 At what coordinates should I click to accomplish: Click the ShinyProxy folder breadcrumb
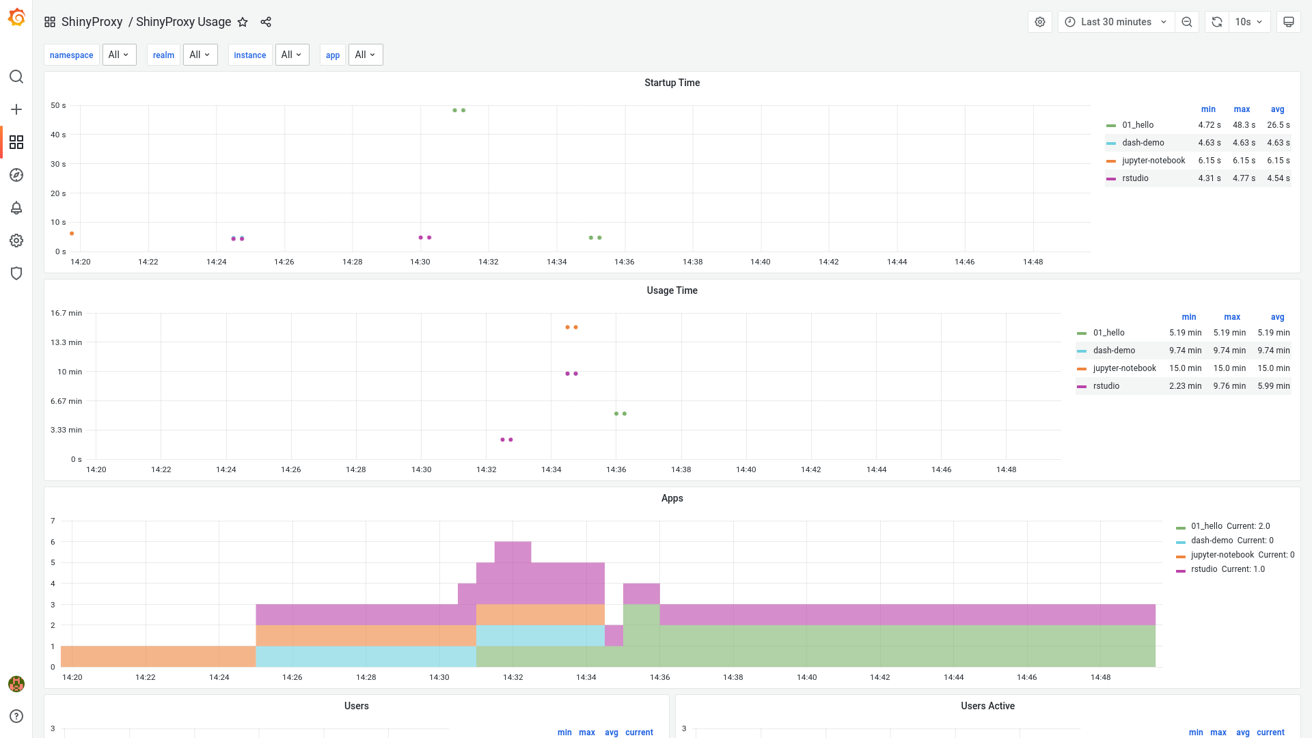[x=92, y=22]
